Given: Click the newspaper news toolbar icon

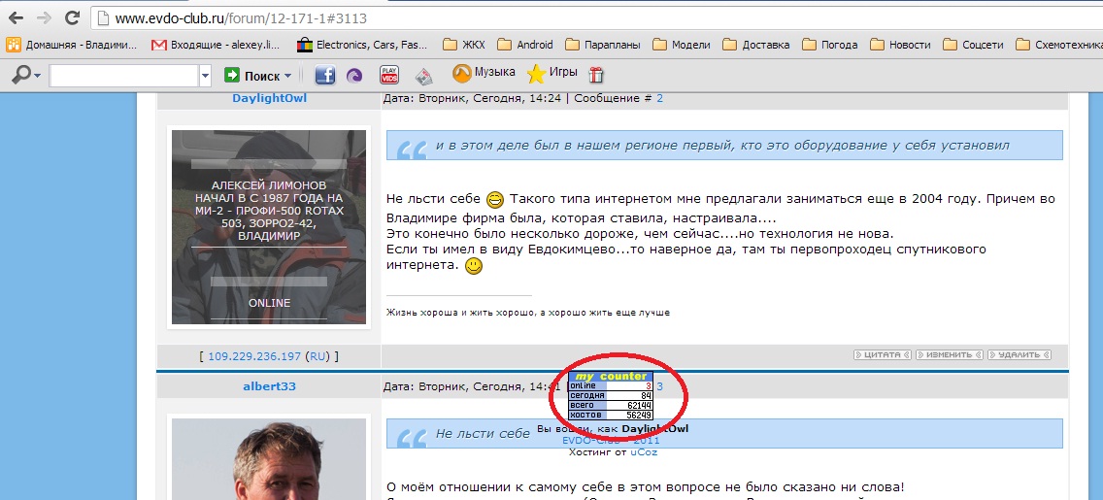Looking at the screenshot, I should 423,75.
